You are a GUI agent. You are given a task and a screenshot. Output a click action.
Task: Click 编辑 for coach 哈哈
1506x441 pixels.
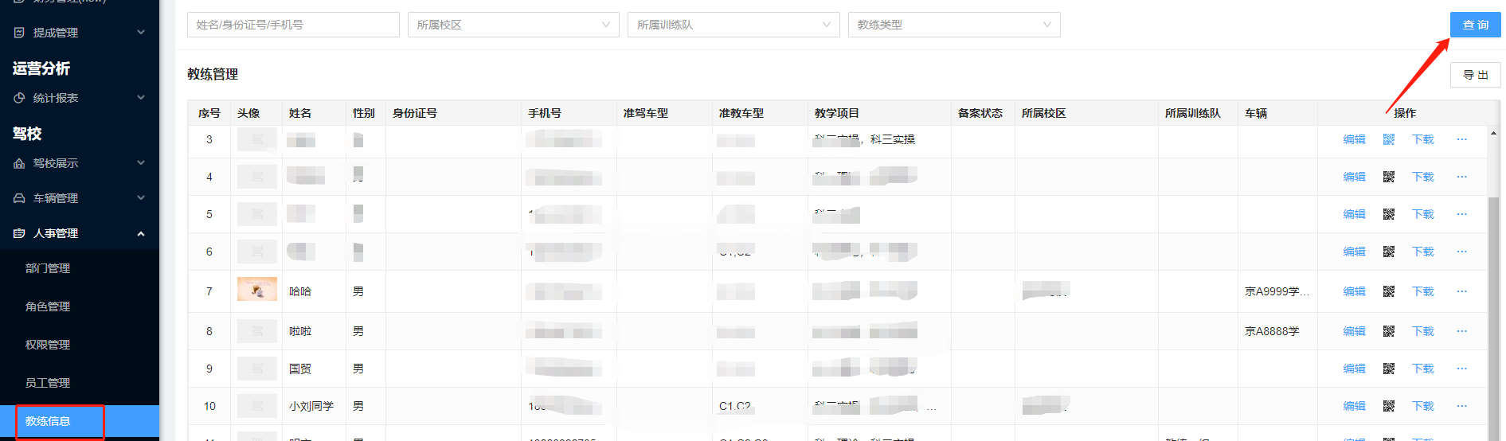(1354, 291)
